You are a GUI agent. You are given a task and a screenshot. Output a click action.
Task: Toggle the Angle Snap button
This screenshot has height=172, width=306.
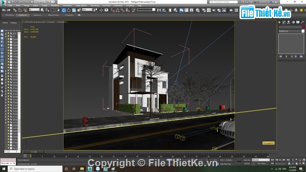[x=118, y=10]
